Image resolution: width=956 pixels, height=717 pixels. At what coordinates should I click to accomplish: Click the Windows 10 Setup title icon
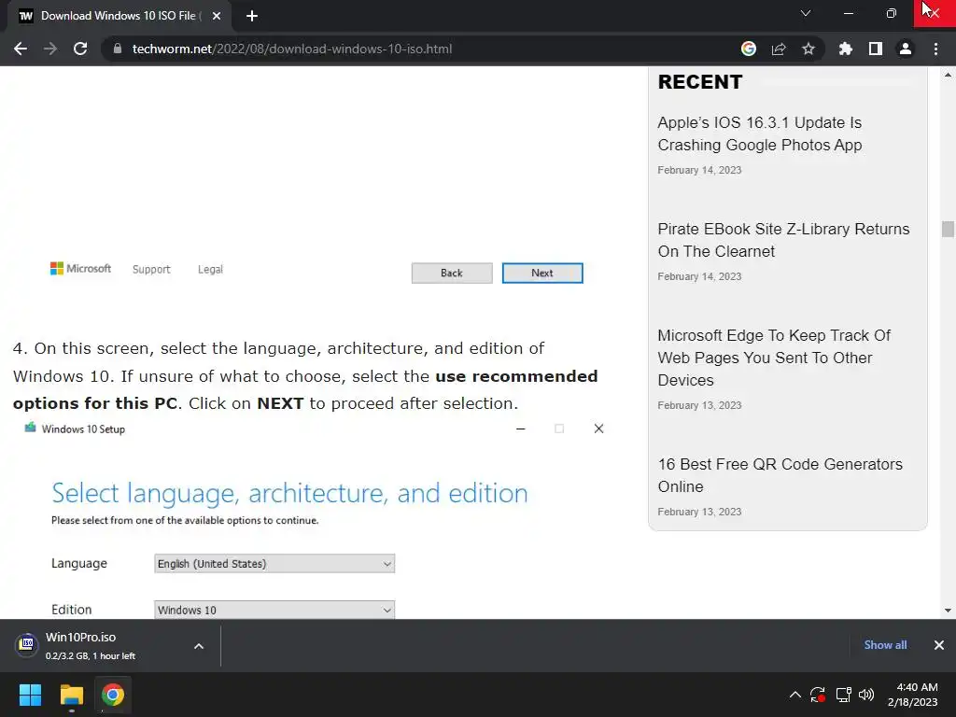pyautogui.click(x=30, y=428)
